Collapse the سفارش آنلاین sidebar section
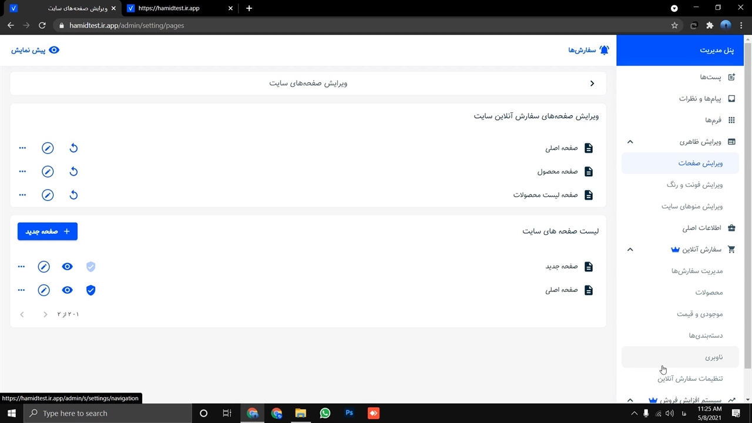 pyautogui.click(x=630, y=250)
